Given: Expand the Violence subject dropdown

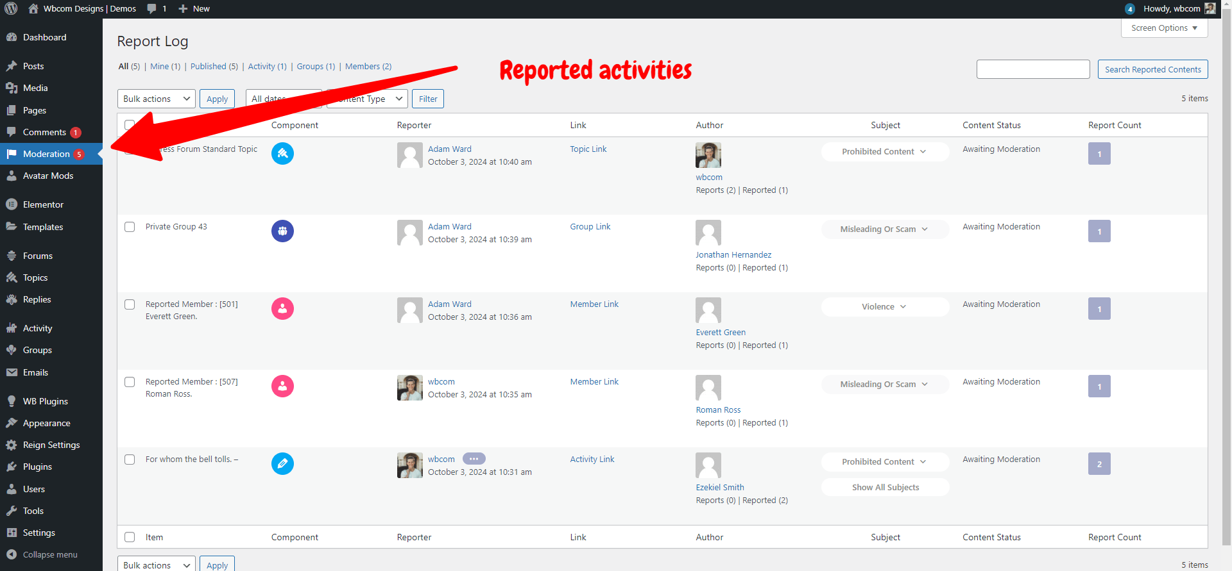Looking at the screenshot, I should 885,307.
